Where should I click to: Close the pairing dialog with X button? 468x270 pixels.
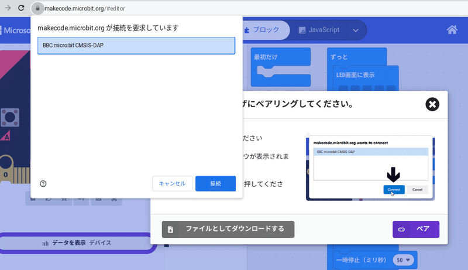(x=432, y=104)
